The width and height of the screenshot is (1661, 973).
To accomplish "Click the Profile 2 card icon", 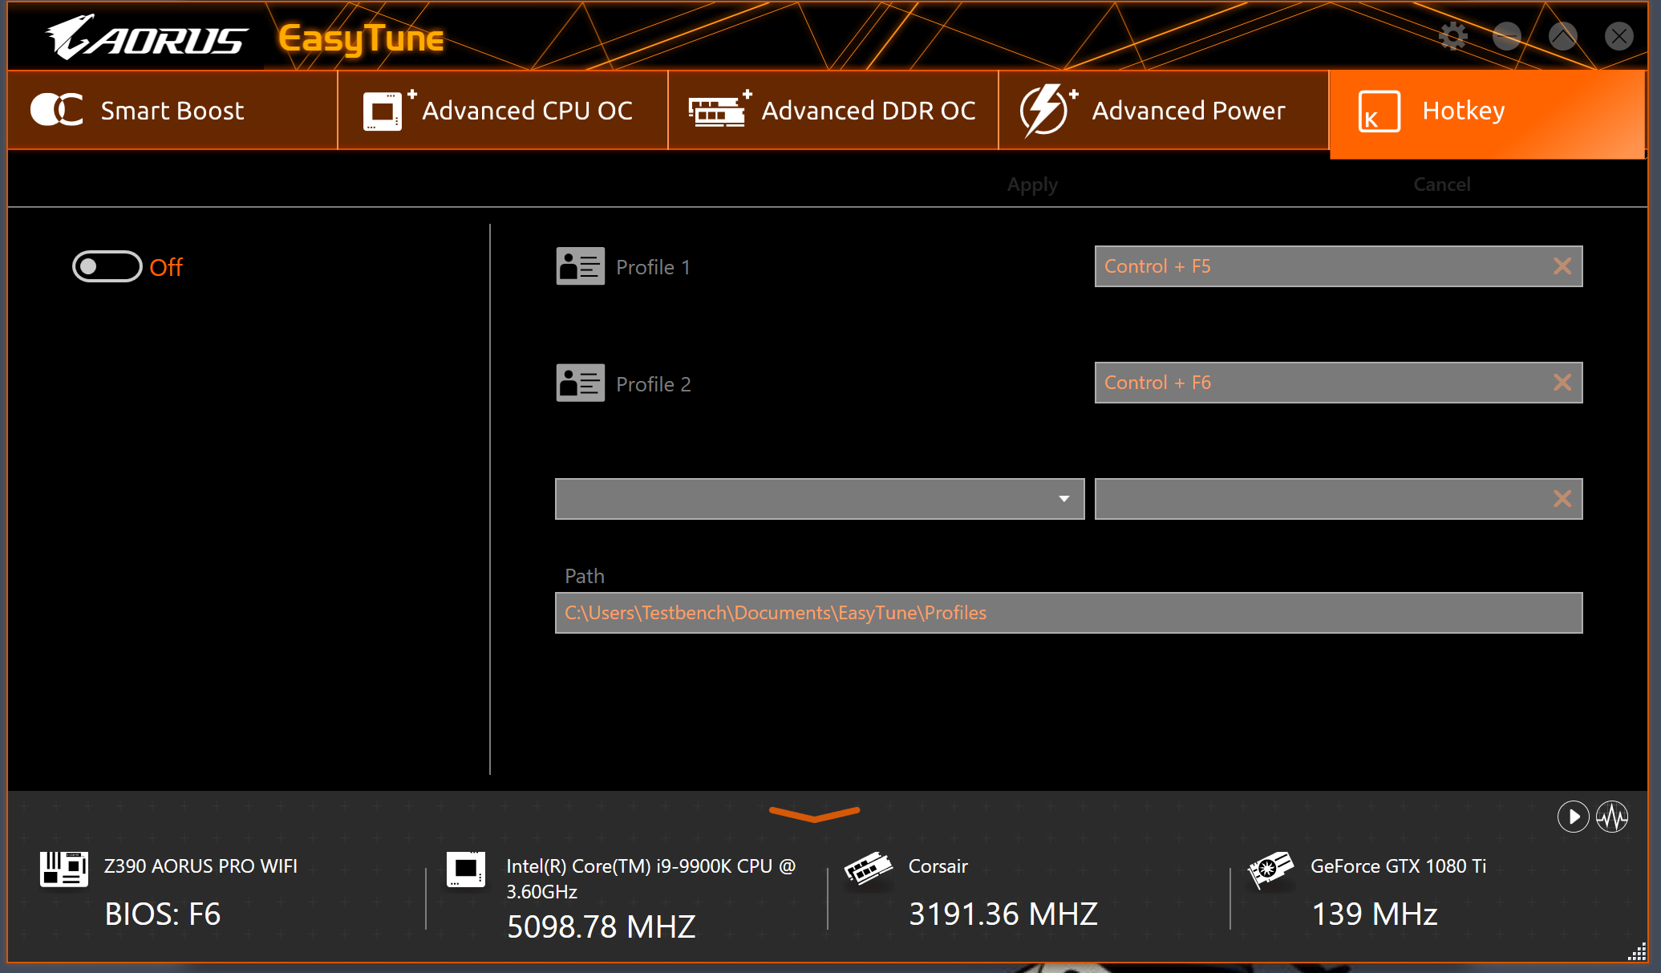I will [x=581, y=383].
